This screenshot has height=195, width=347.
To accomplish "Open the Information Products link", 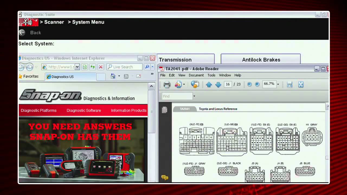I will (129, 110).
